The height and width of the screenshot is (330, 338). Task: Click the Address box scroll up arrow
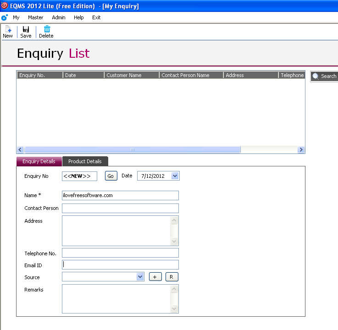tap(174, 220)
